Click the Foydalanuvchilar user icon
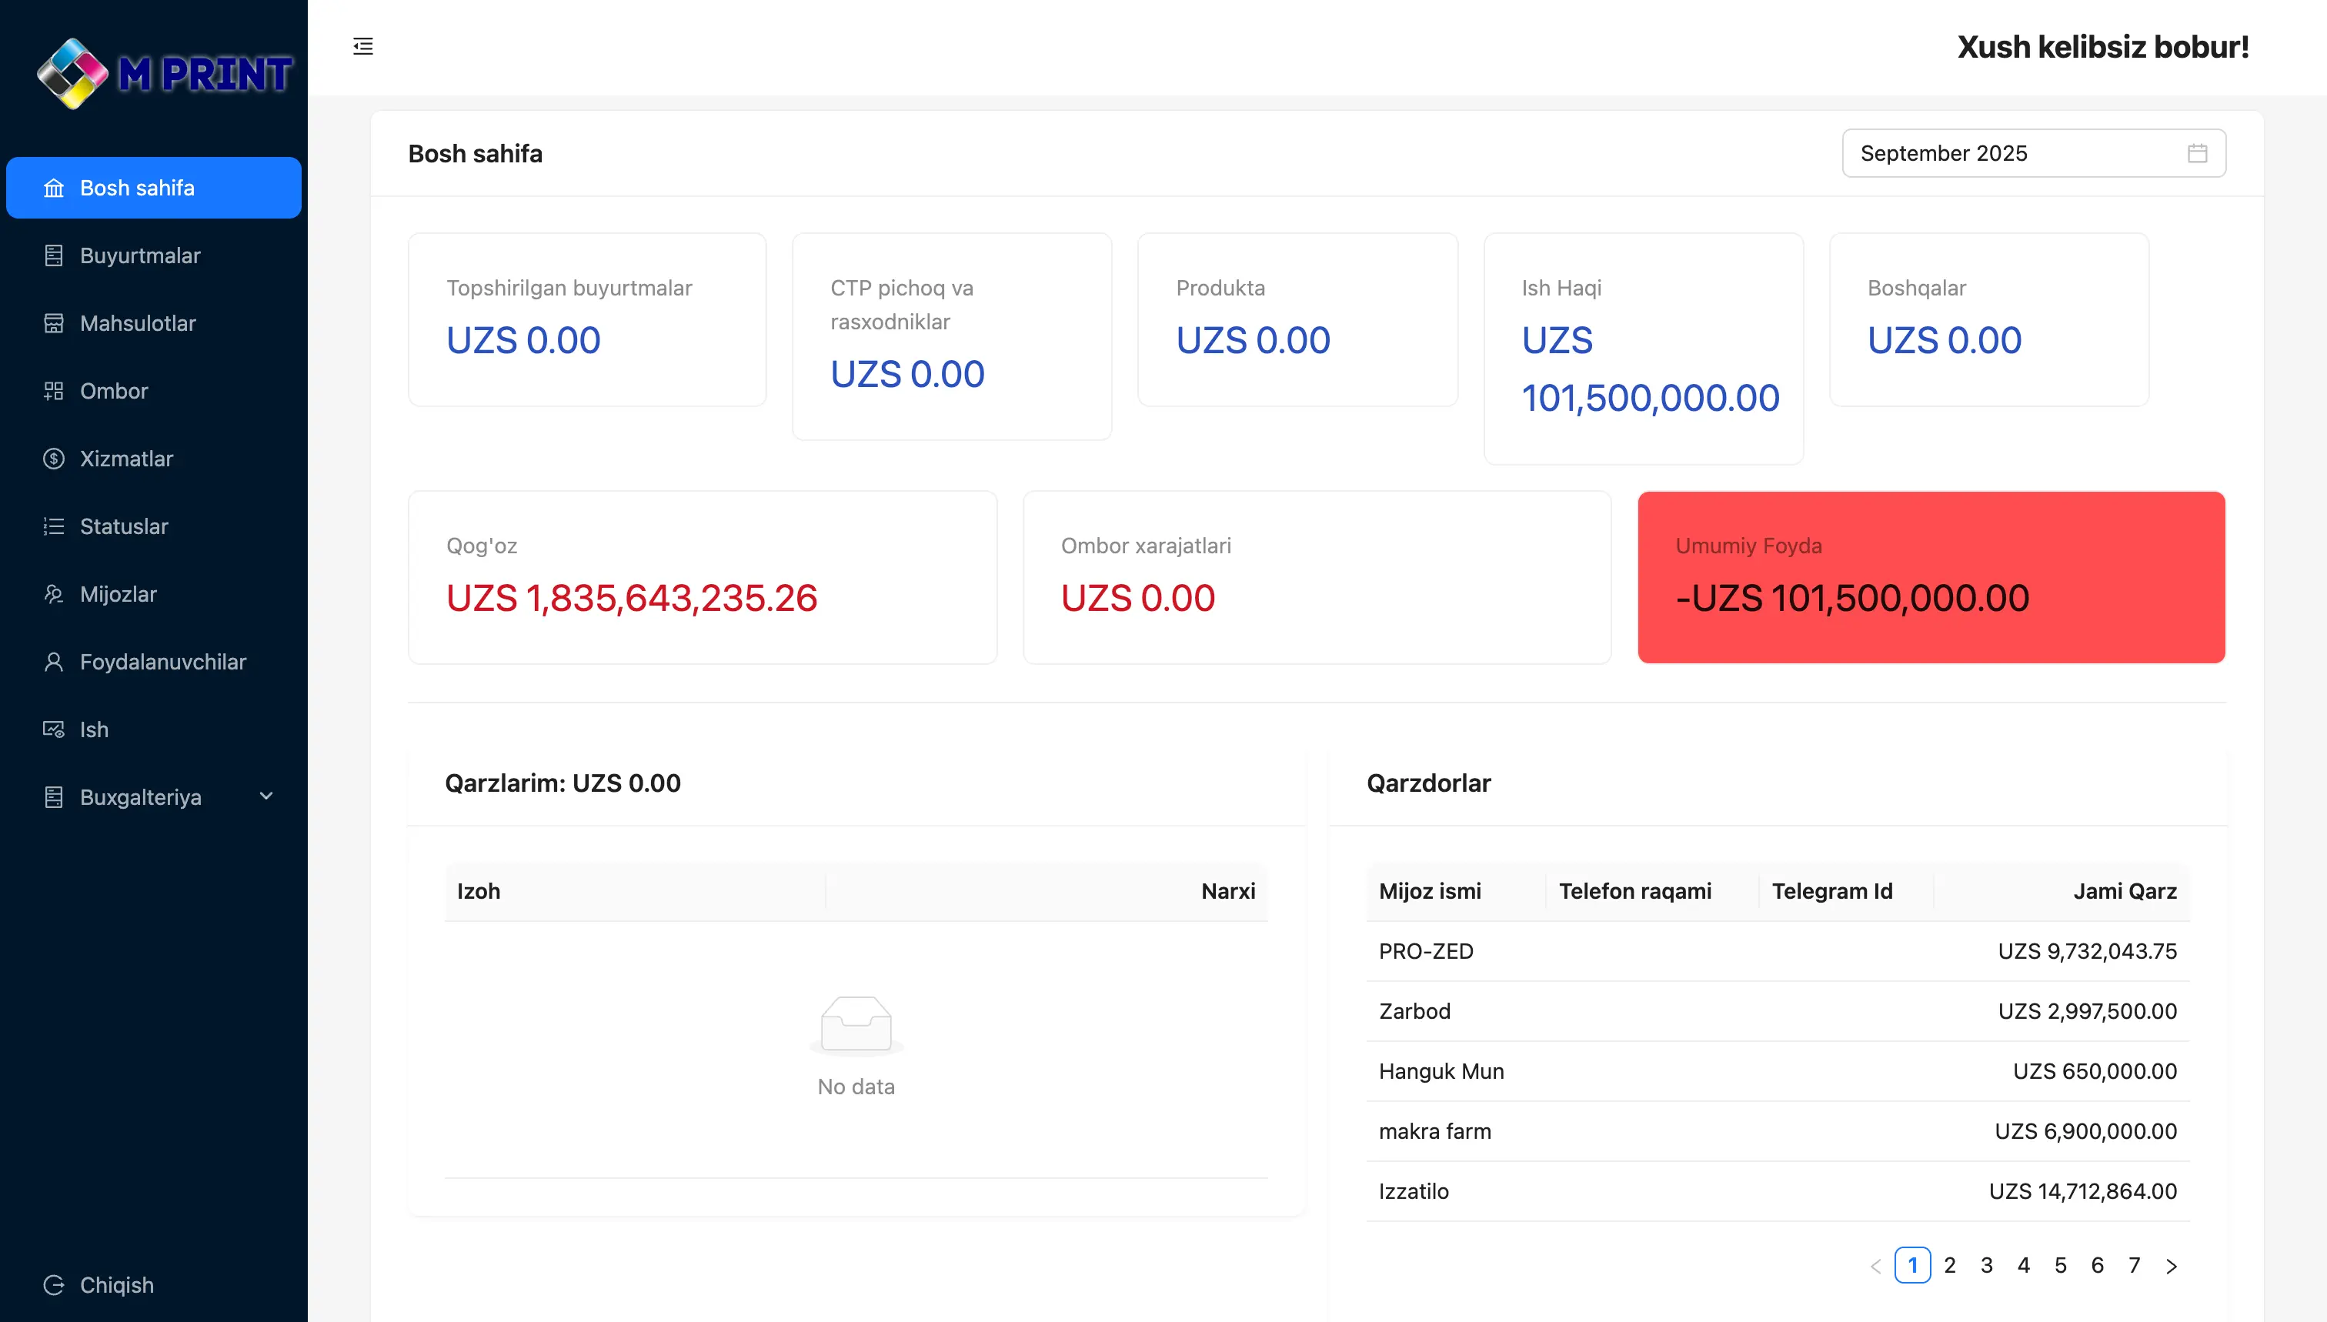 pos(54,662)
